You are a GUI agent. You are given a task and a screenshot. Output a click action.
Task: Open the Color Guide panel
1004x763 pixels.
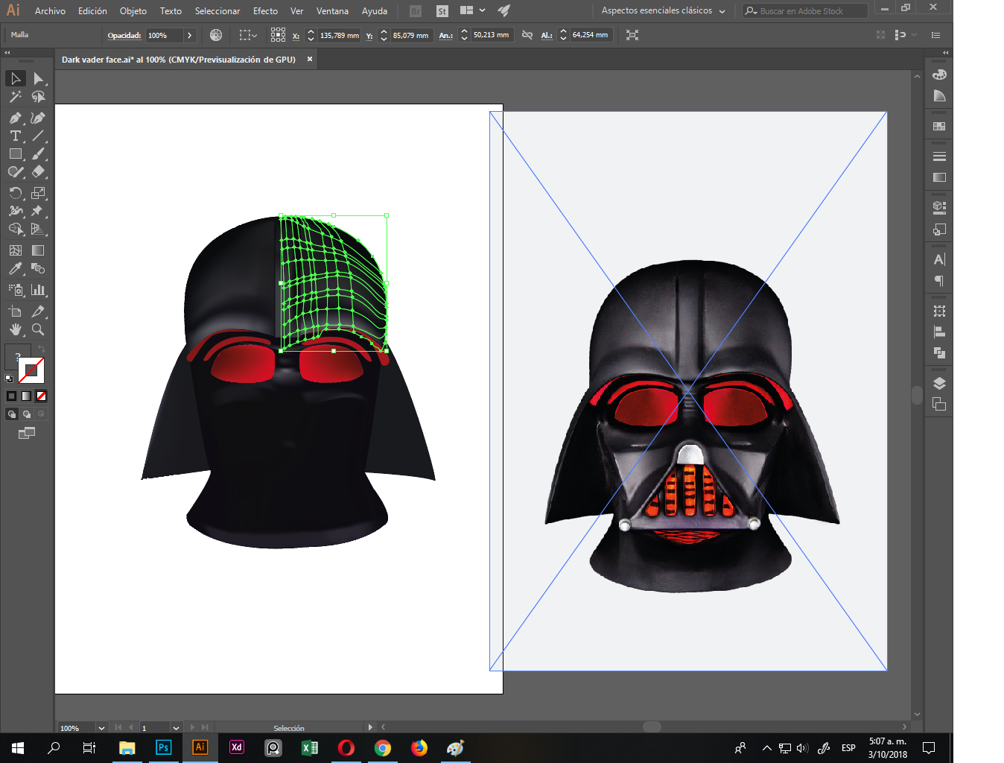(x=939, y=95)
